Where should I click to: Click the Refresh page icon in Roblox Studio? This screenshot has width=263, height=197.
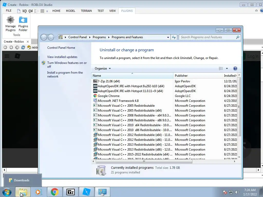click(23, 47)
